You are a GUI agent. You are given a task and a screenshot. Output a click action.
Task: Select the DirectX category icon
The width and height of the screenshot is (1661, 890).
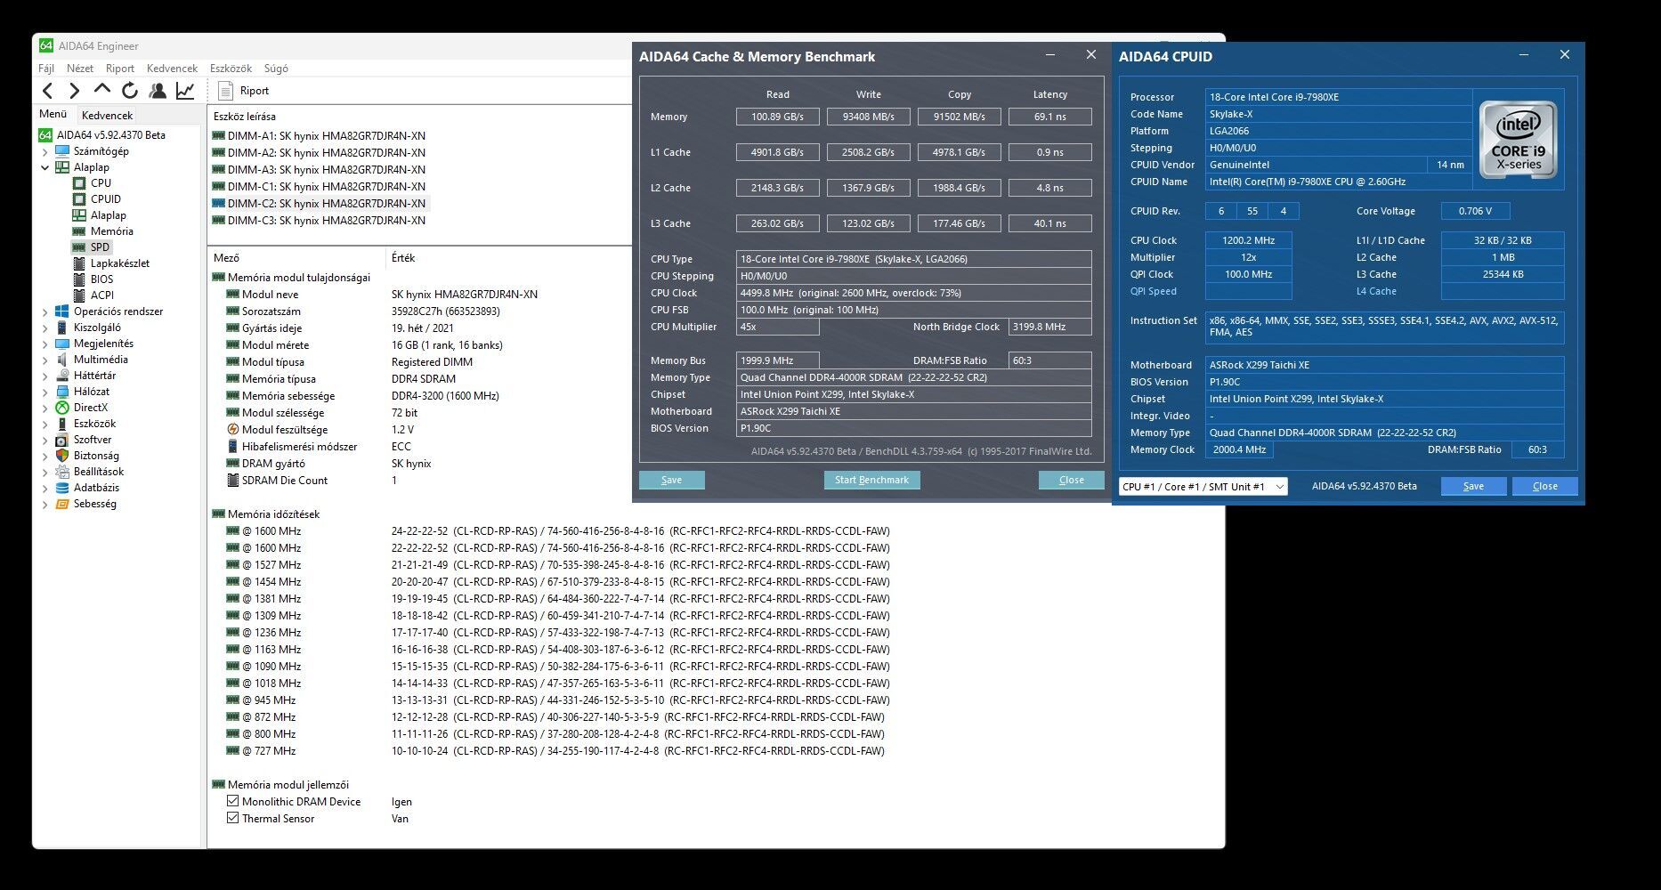(x=61, y=408)
